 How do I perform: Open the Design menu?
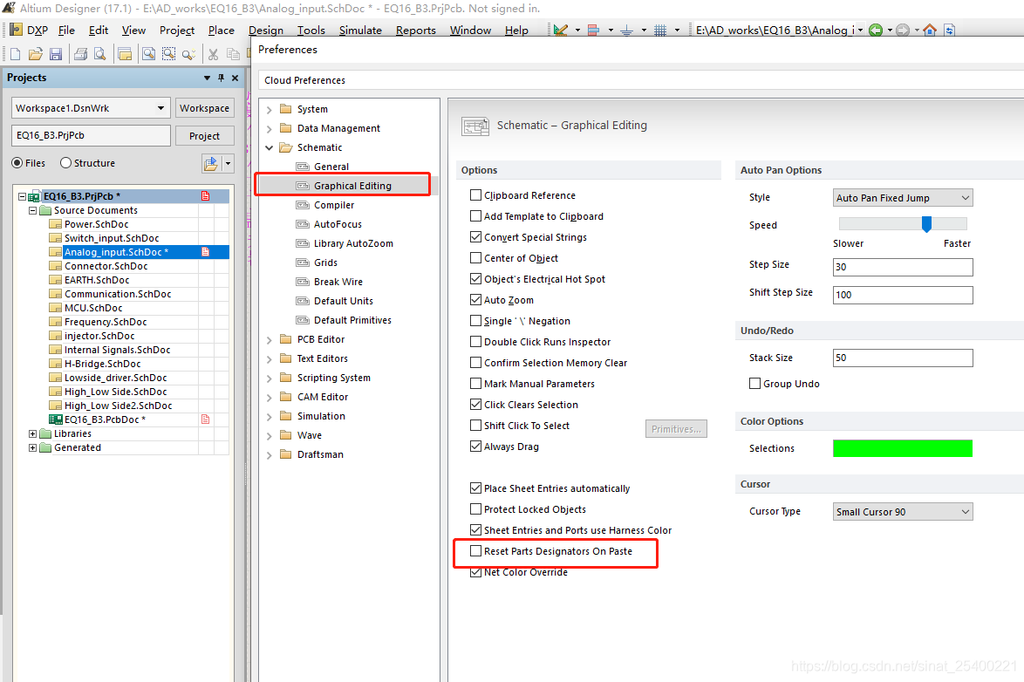(266, 31)
